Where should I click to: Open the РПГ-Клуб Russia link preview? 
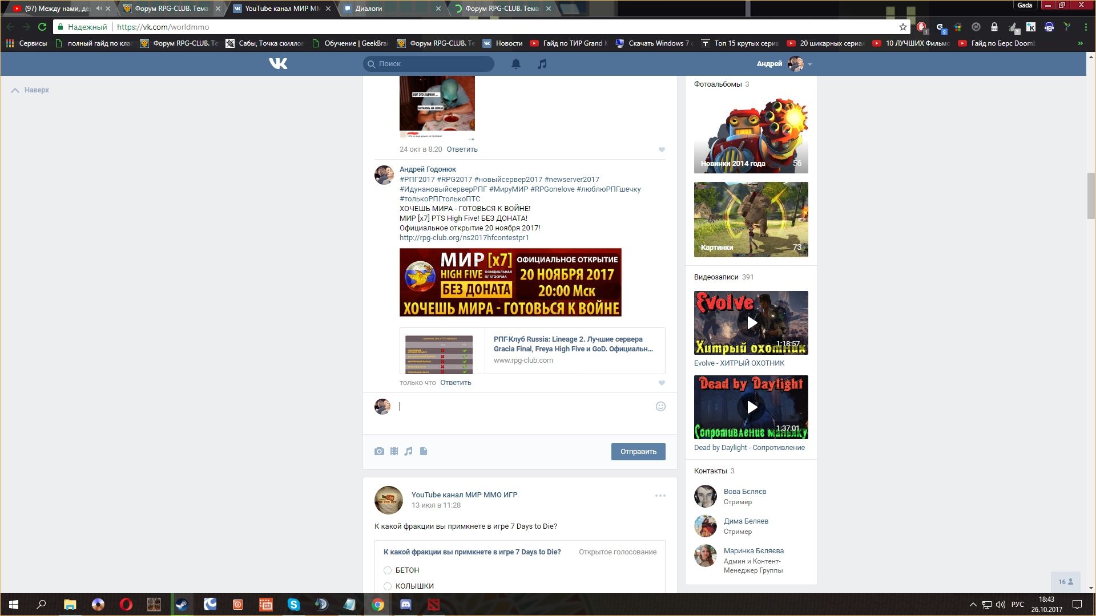(x=532, y=351)
